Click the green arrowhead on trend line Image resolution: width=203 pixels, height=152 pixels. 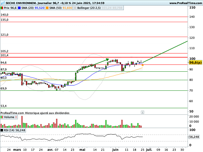[x=108, y=60]
